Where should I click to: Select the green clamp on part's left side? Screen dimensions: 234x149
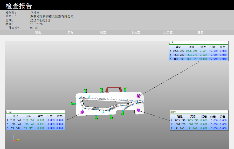click(x=73, y=103)
